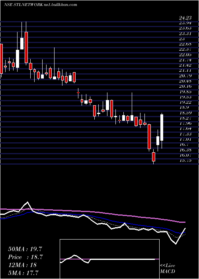Click the 20.16 price axis label

pyautogui.click(x=185, y=86)
